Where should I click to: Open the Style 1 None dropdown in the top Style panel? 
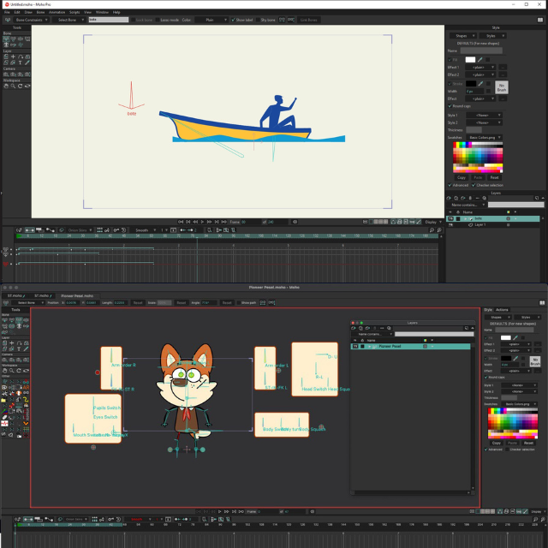pyautogui.click(x=485, y=115)
